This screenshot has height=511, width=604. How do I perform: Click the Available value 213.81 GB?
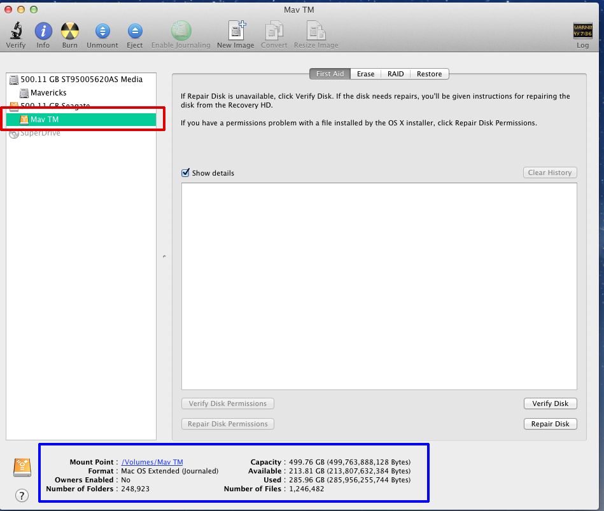click(x=350, y=471)
